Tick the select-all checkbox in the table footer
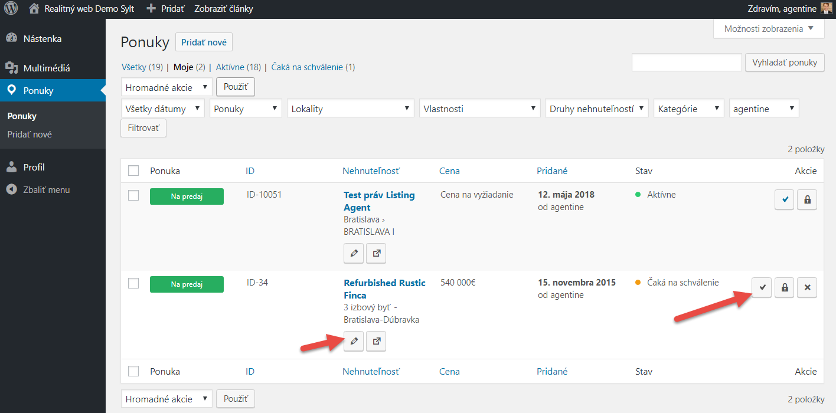The width and height of the screenshot is (836, 413). 133,371
